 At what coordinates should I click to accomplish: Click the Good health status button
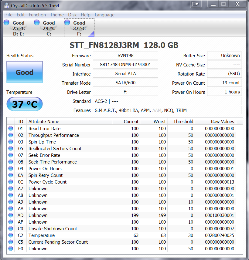point(25,72)
